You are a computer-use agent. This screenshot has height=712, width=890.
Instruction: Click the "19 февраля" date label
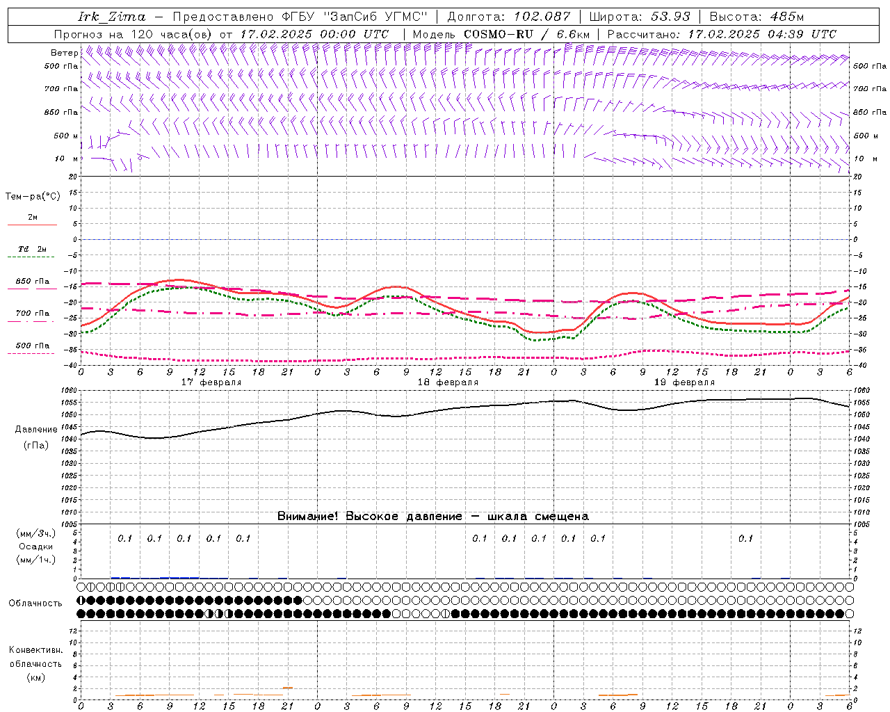pos(684,382)
